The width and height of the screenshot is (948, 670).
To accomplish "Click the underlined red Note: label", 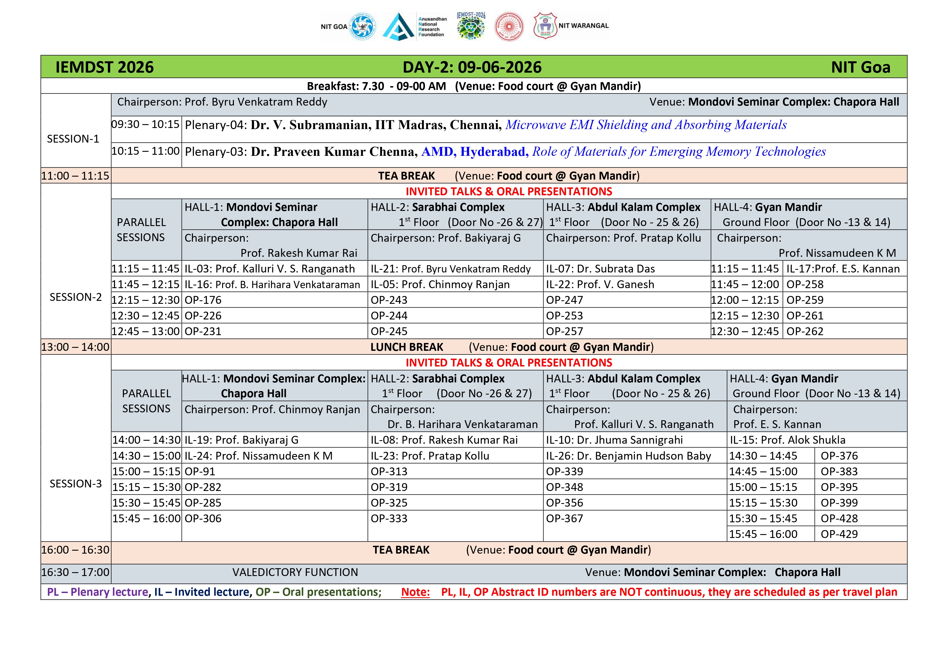I will coord(415,592).
